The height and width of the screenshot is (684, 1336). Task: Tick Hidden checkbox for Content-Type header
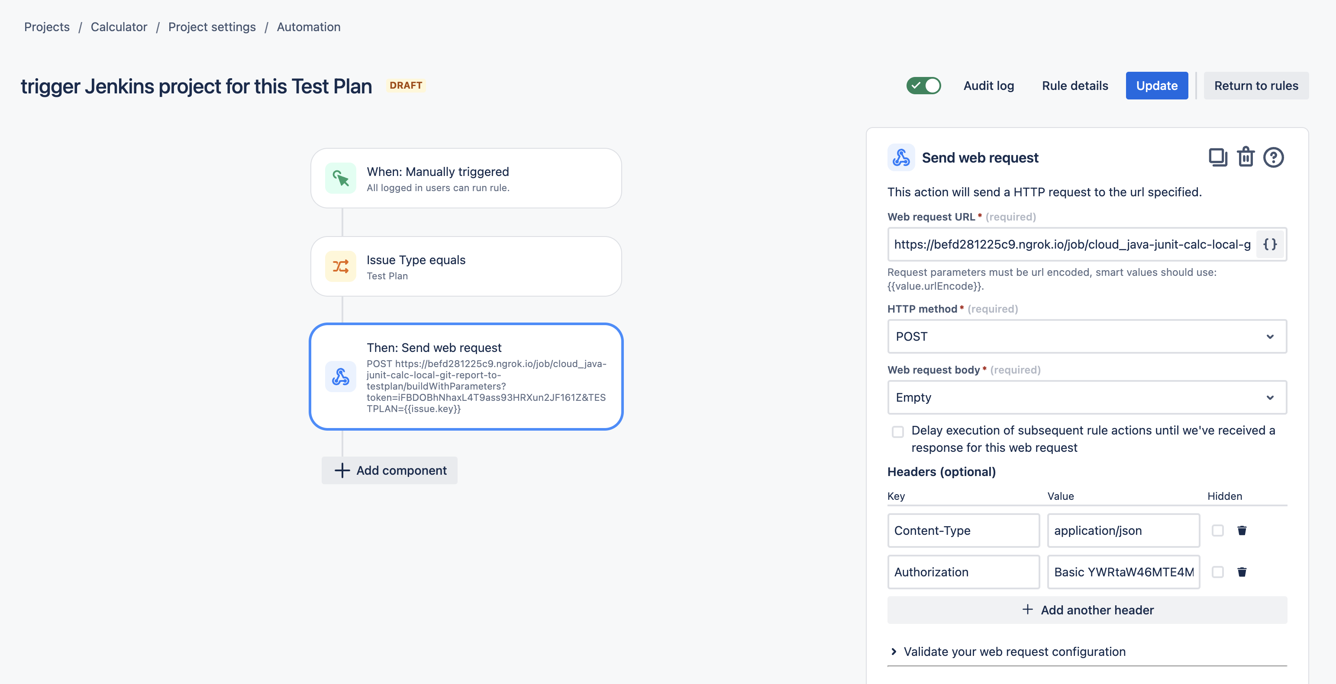coord(1218,530)
